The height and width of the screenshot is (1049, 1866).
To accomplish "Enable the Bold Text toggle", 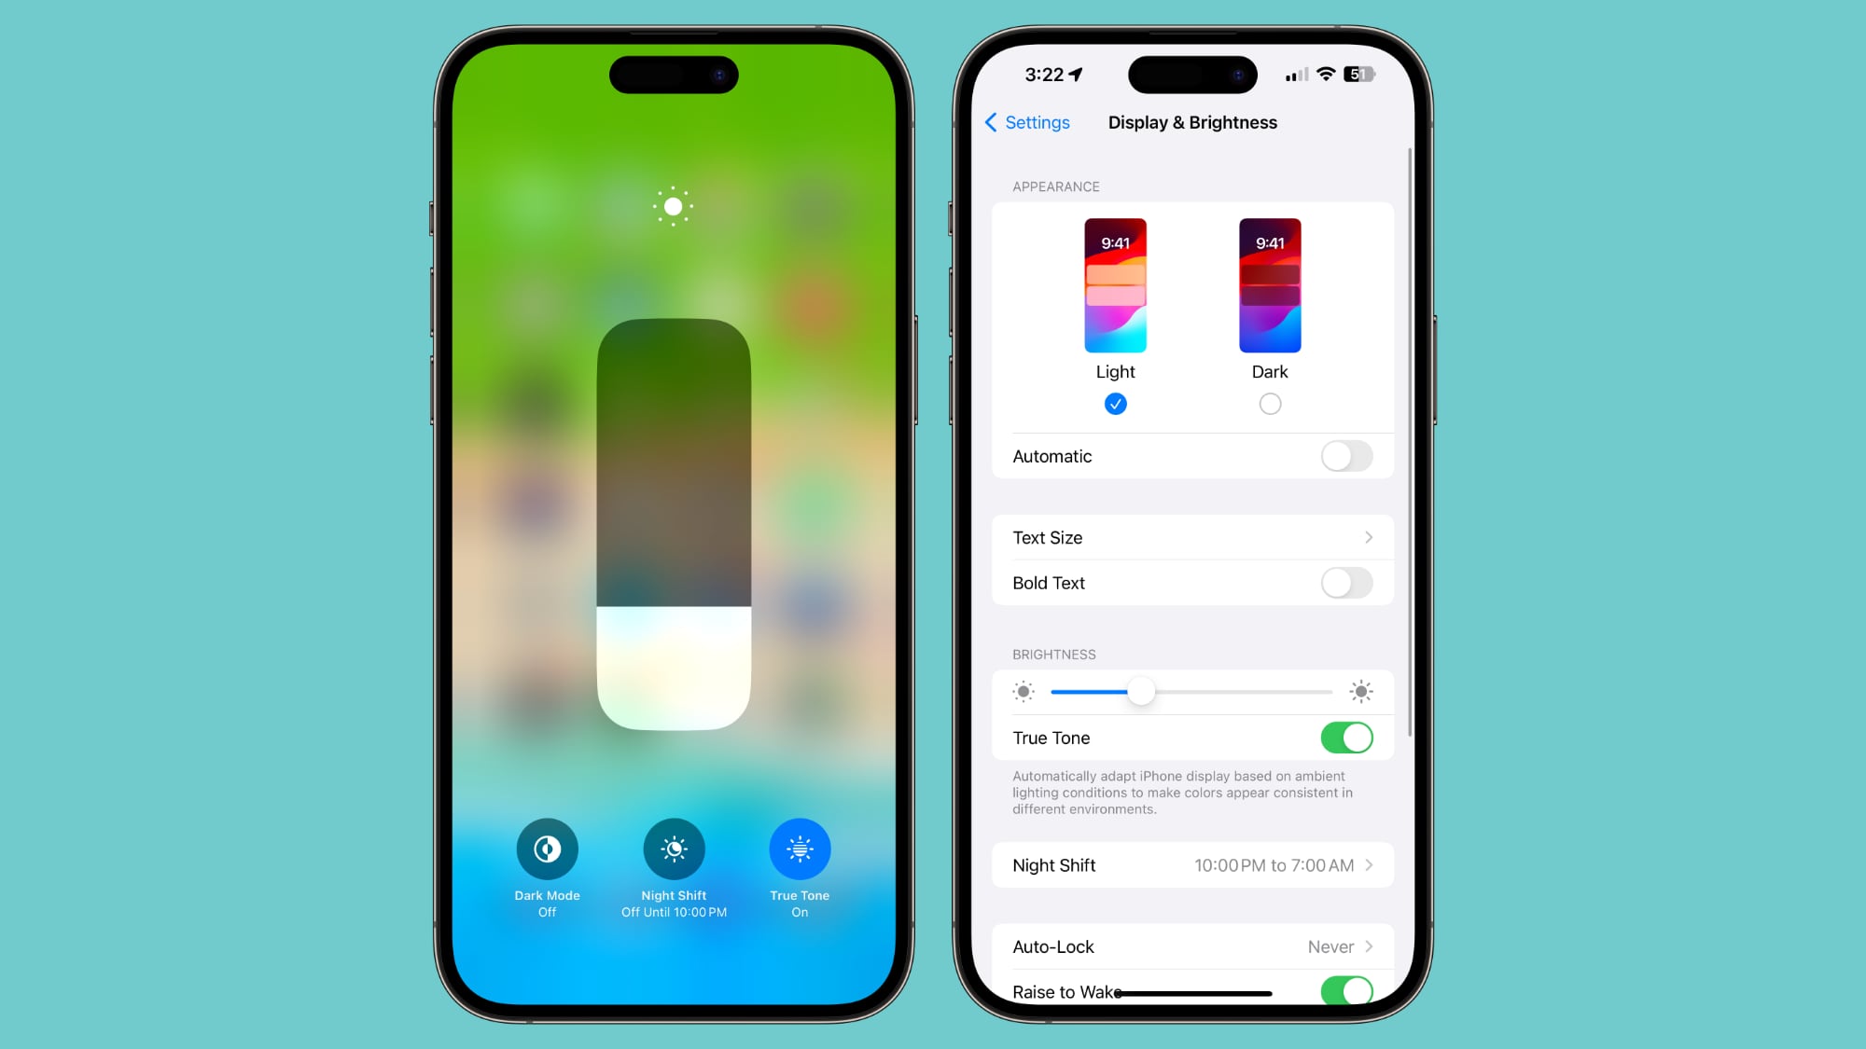I will (1347, 583).
